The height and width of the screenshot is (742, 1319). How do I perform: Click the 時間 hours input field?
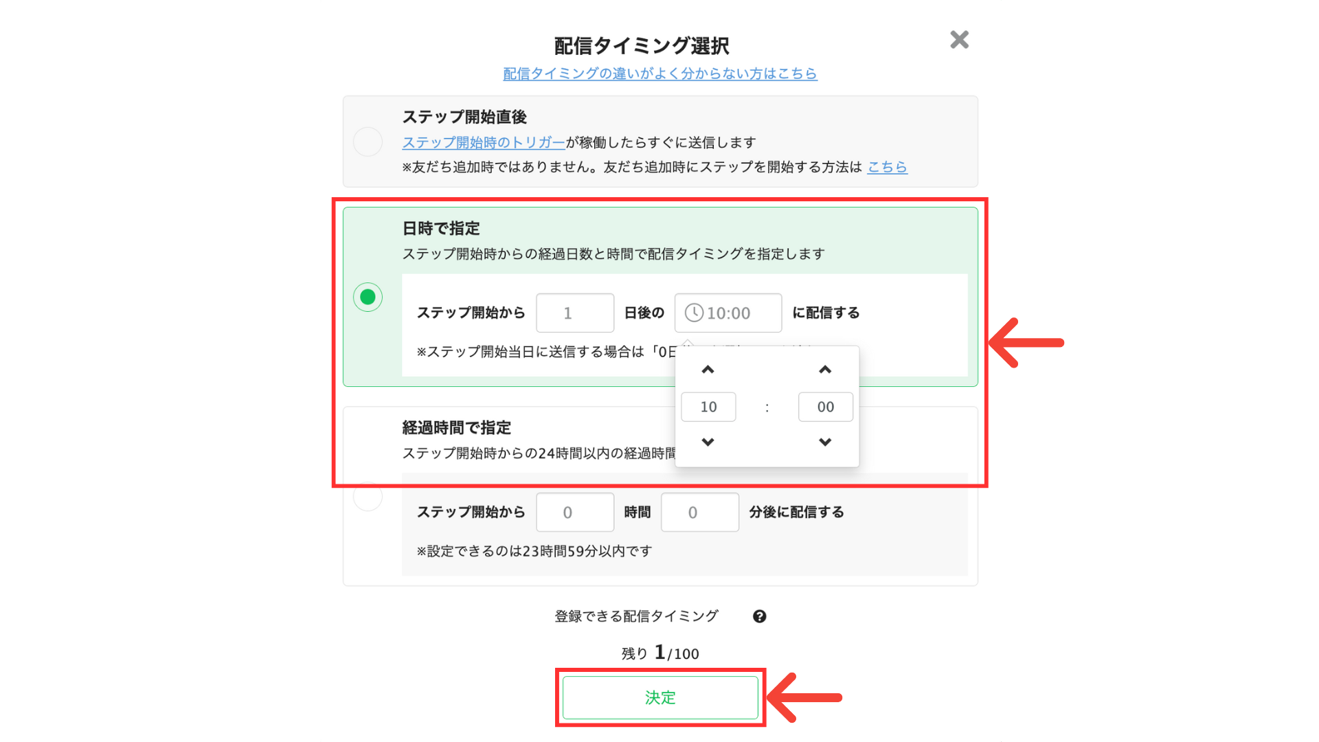coord(574,513)
